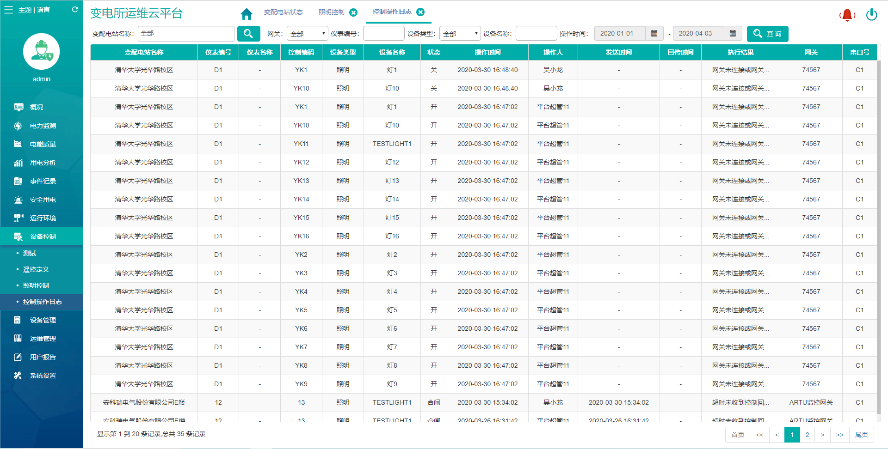888x449 pixels.
Task: Select 控制操作日志 submenu item
Action: tap(42, 302)
